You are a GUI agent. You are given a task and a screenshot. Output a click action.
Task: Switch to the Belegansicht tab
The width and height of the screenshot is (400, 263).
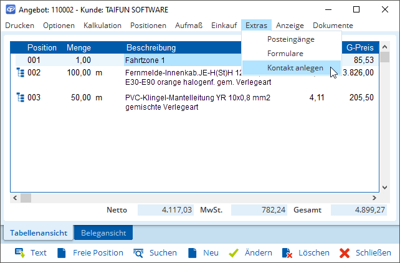coord(103,233)
